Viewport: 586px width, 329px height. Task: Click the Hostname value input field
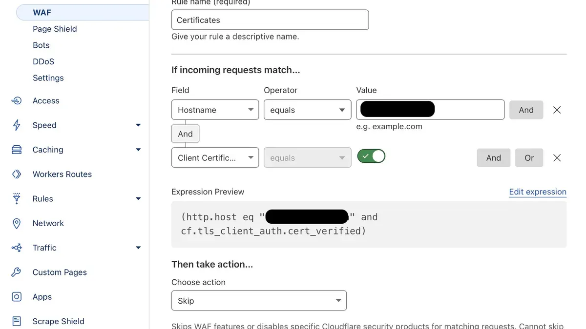click(x=430, y=110)
